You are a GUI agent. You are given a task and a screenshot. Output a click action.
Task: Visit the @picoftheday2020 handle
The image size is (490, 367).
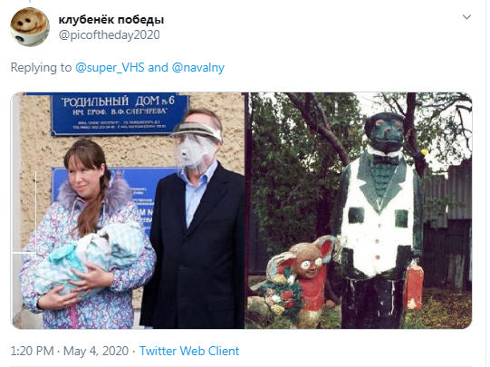[x=109, y=34]
